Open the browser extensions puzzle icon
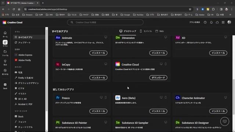The image size is (235, 132). pos(213,9)
